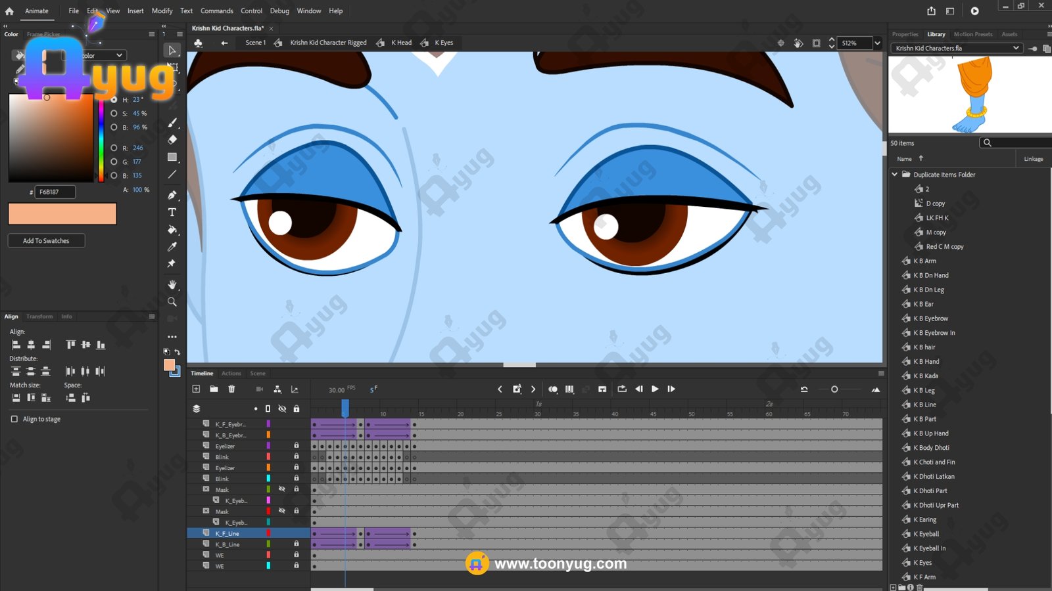Switch to the Motion Presets tab
Screen dimensions: 1052x591
click(x=973, y=34)
